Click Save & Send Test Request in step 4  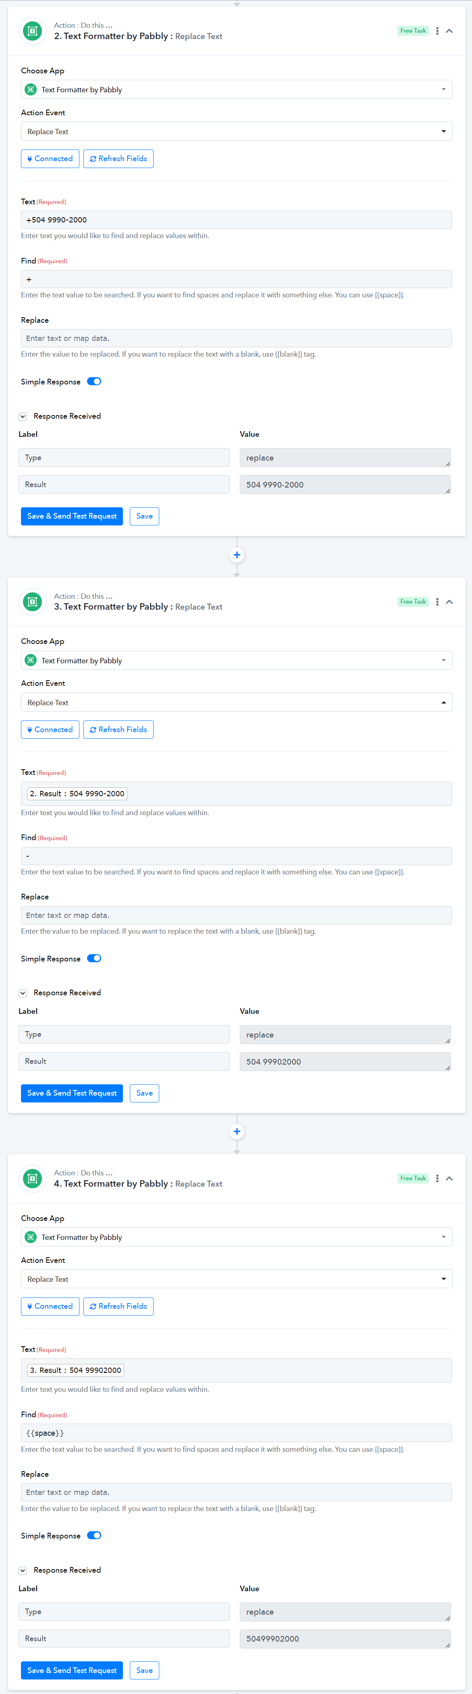(x=72, y=1670)
